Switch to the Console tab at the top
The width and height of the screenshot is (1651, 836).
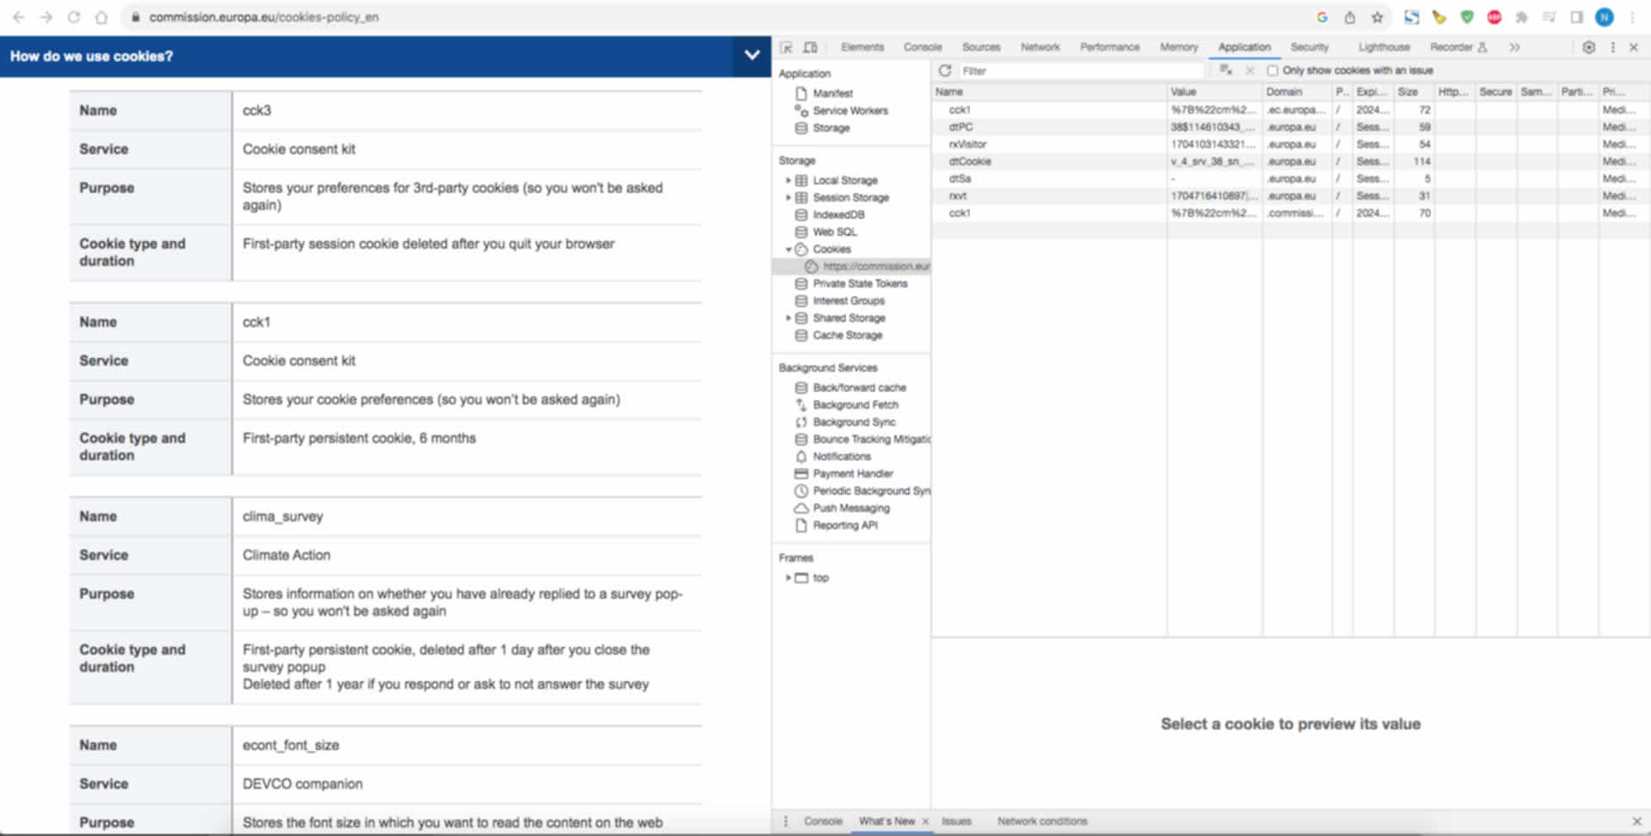tap(923, 47)
